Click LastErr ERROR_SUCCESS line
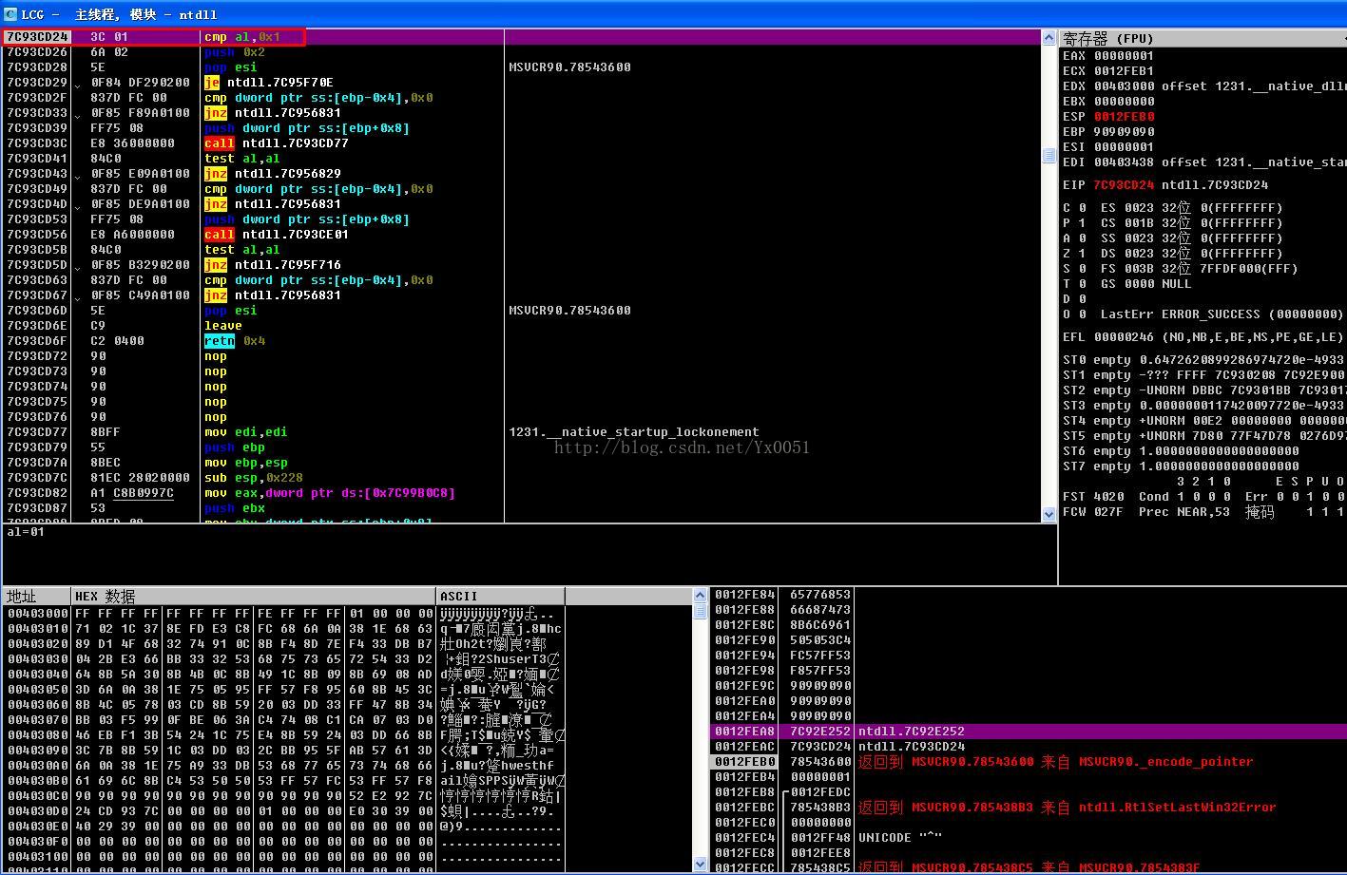This screenshot has height=875, width=1347. coord(1222,314)
